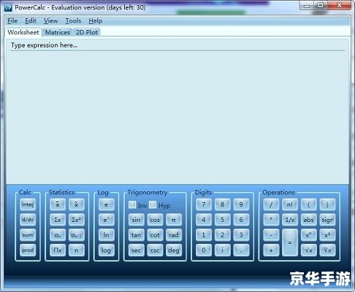Click the d/dx derivative button
The height and width of the screenshot is (292, 355).
(28, 220)
